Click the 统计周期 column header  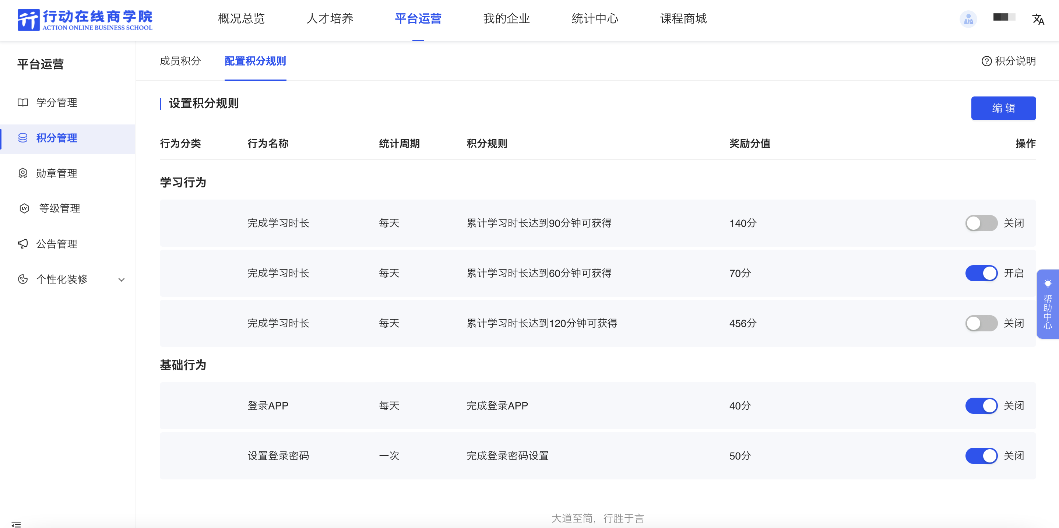pyautogui.click(x=399, y=144)
